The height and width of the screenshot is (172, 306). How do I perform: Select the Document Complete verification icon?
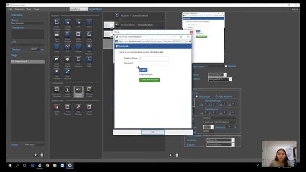tap(56, 89)
